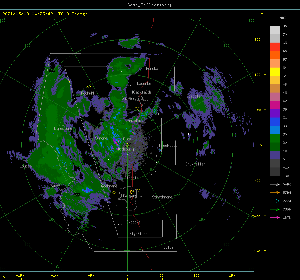Select the magenta 39-42 dBZ swatch
This screenshot has width=300, height=280.
coord(275,105)
